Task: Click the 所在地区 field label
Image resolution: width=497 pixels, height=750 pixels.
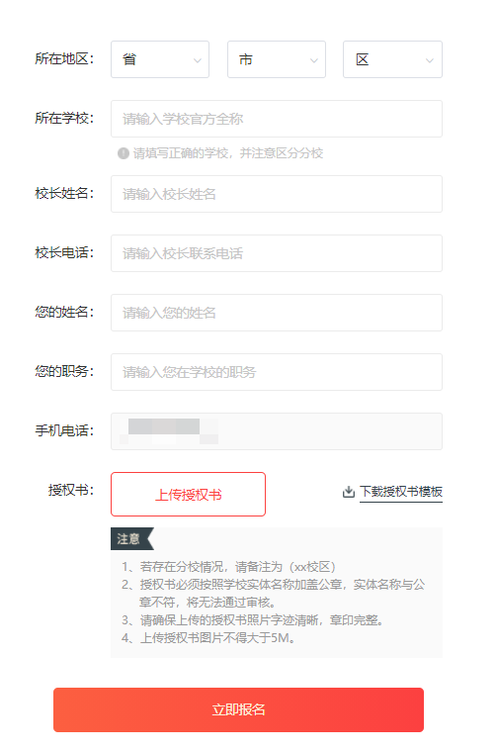Action: 64,58
